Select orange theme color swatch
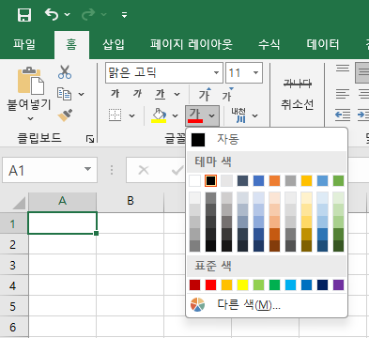 coord(274,180)
